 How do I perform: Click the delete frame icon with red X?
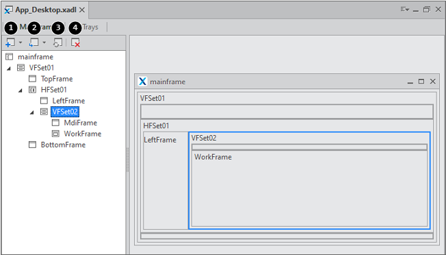point(75,42)
